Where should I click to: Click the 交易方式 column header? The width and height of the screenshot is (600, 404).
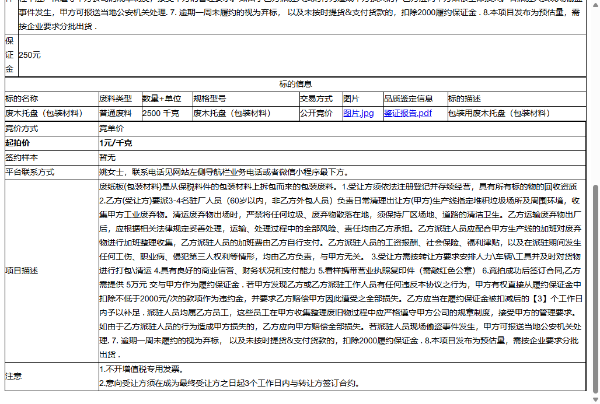click(316, 99)
